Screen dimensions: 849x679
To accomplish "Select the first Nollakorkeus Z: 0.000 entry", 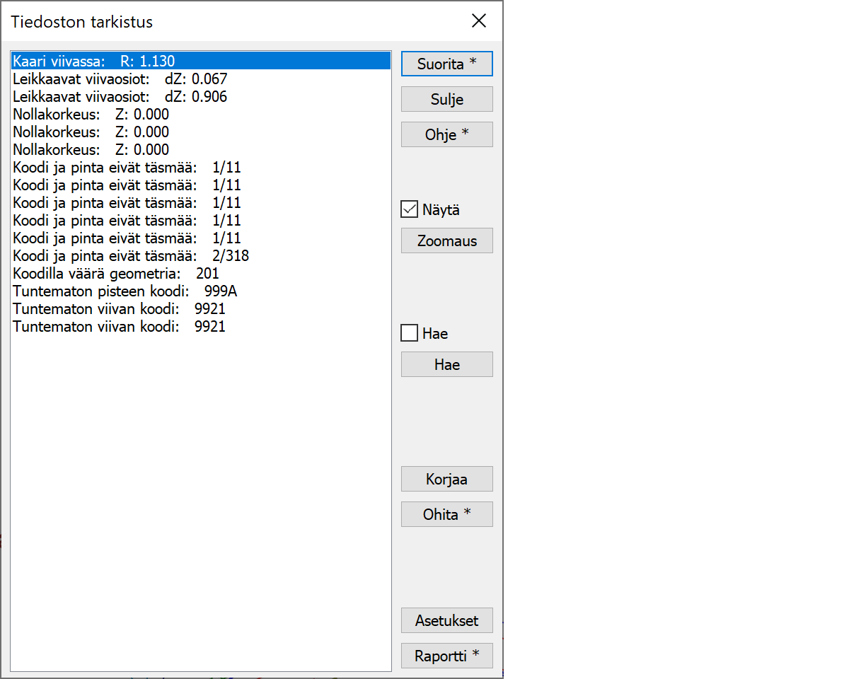I will pyautogui.click(x=91, y=115).
